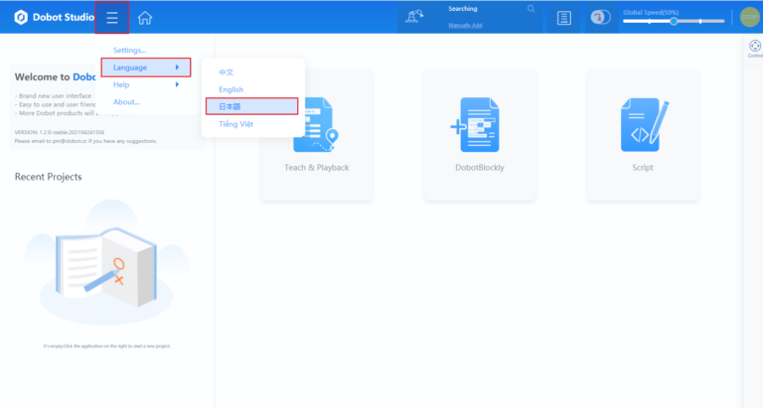Expand the Language submenu
763x408 pixels.
145,68
